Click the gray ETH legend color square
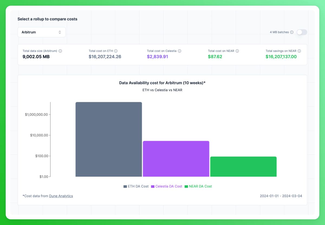Image resolution: width=325 pixels, height=225 pixels. click(125, 186)
